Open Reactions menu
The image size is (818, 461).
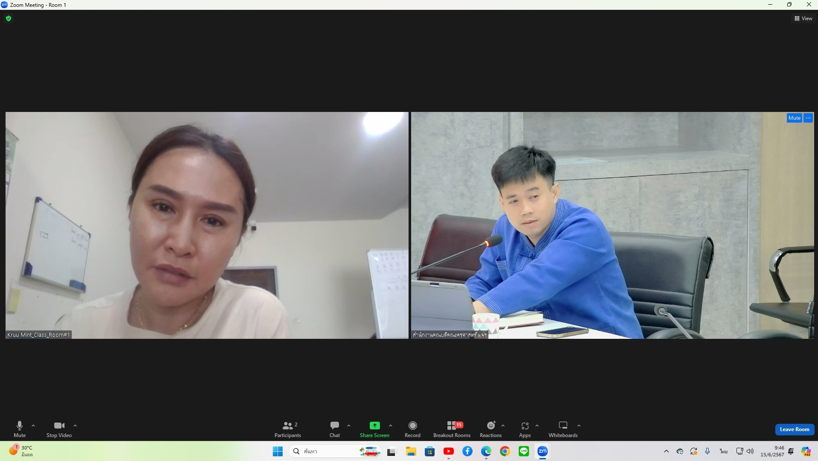coord(491,429)
